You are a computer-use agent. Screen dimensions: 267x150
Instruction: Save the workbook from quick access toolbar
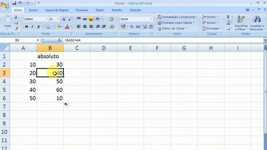pos(14,3)
